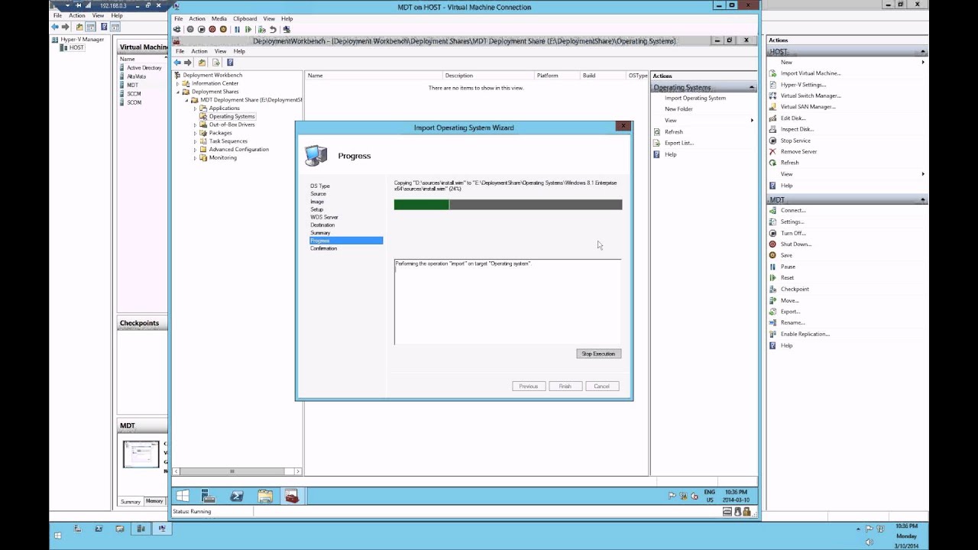
Task: Click Enable Replication in the MDT actions
Action: pyautogui.click(x=805, y=334)
